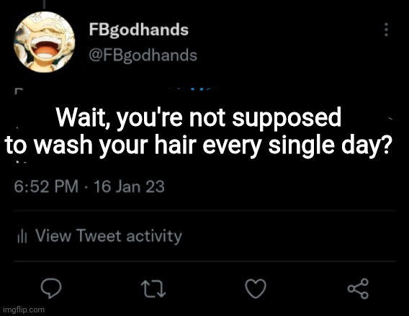Open the three-dot more options menu

[386, 30]
